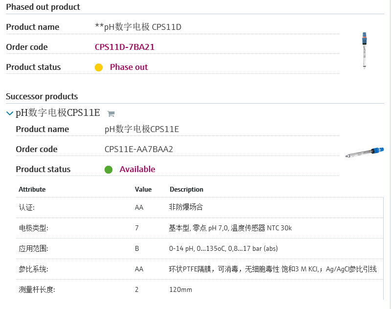Click the Available status link
The width and height of the screenshot is (391, 309).
pos(137,169)
